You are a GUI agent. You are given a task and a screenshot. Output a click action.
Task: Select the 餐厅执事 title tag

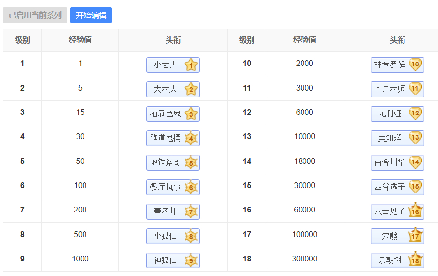point(166,187)
